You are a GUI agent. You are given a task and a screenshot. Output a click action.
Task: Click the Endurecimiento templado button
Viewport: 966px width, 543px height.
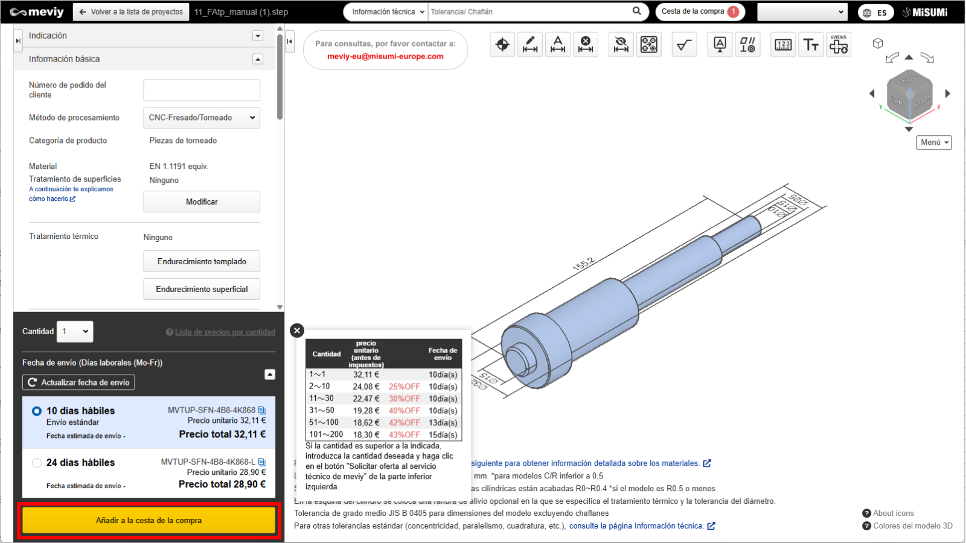(202, 261)
